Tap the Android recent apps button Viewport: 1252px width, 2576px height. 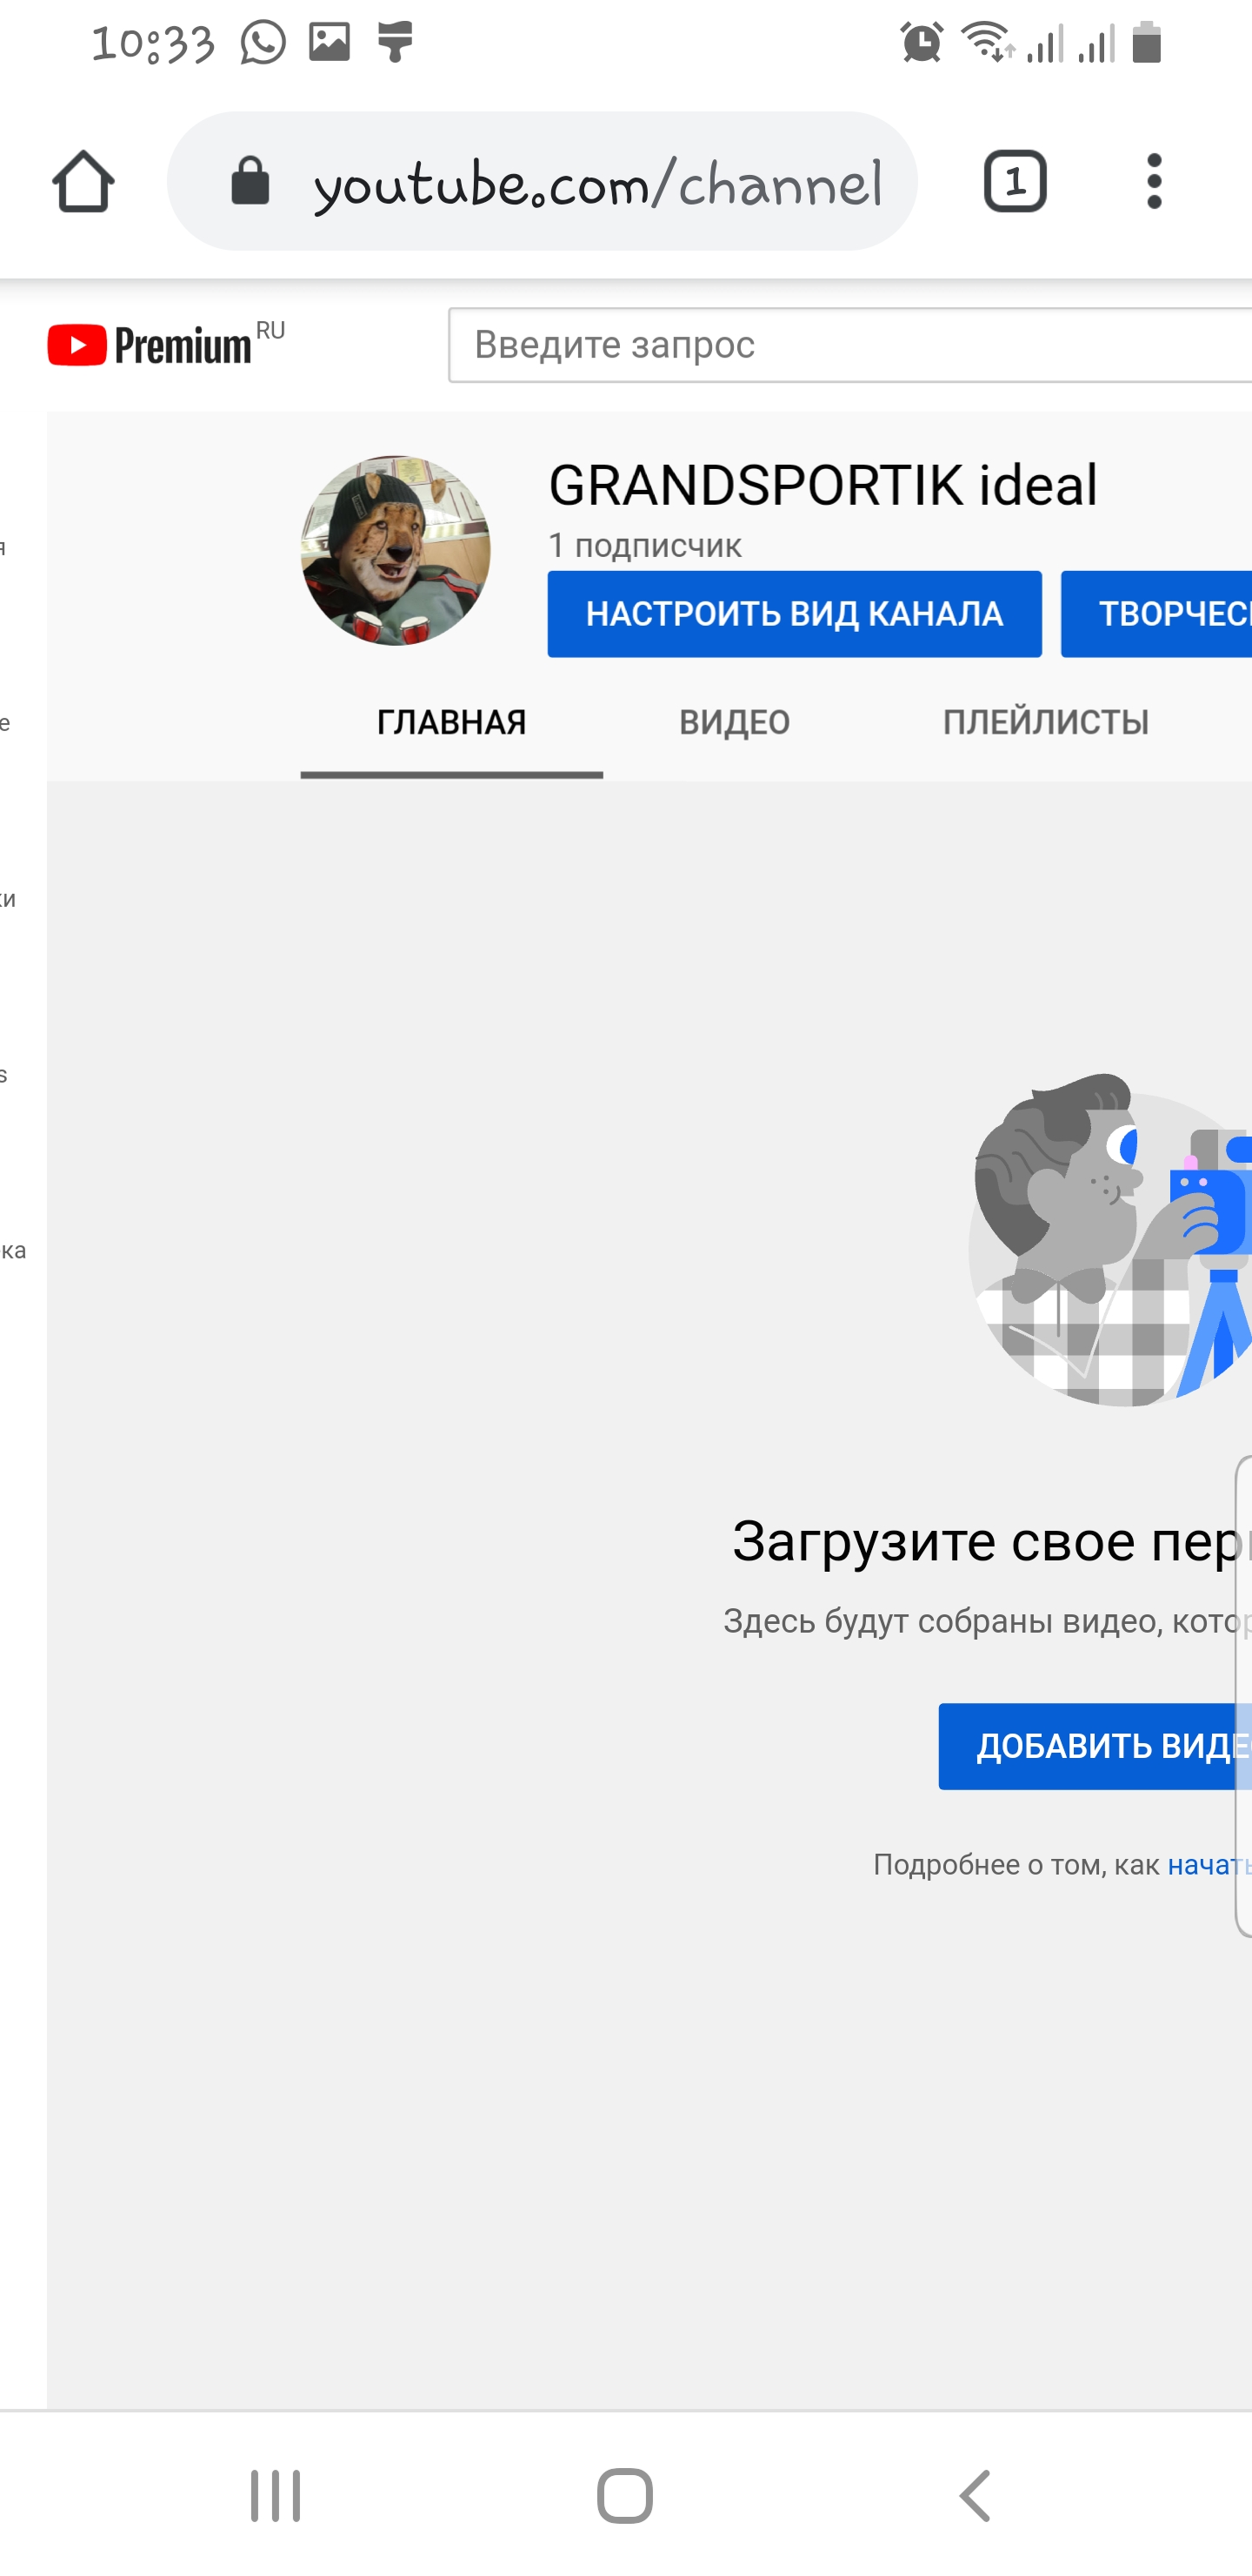pyautogui.click(x=275, y=2496)
